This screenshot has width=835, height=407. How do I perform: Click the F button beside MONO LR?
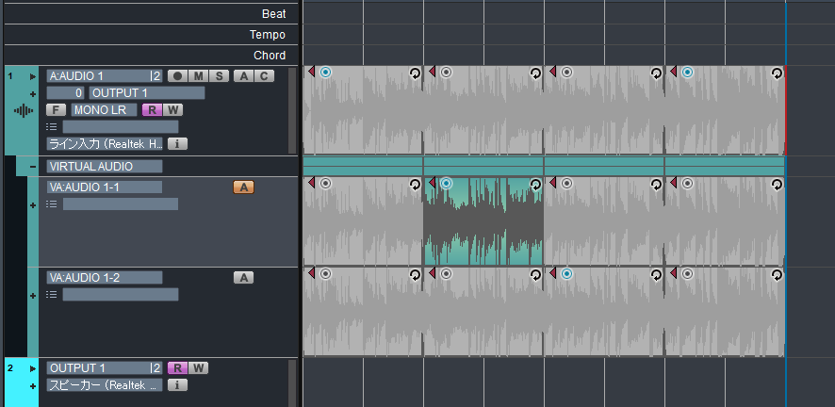tap(56, 110)
